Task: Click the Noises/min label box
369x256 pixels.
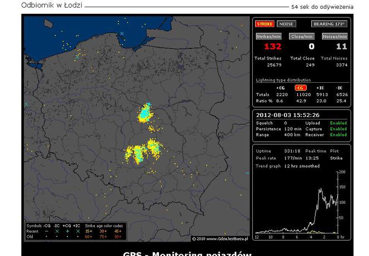Action: [335, 37]
